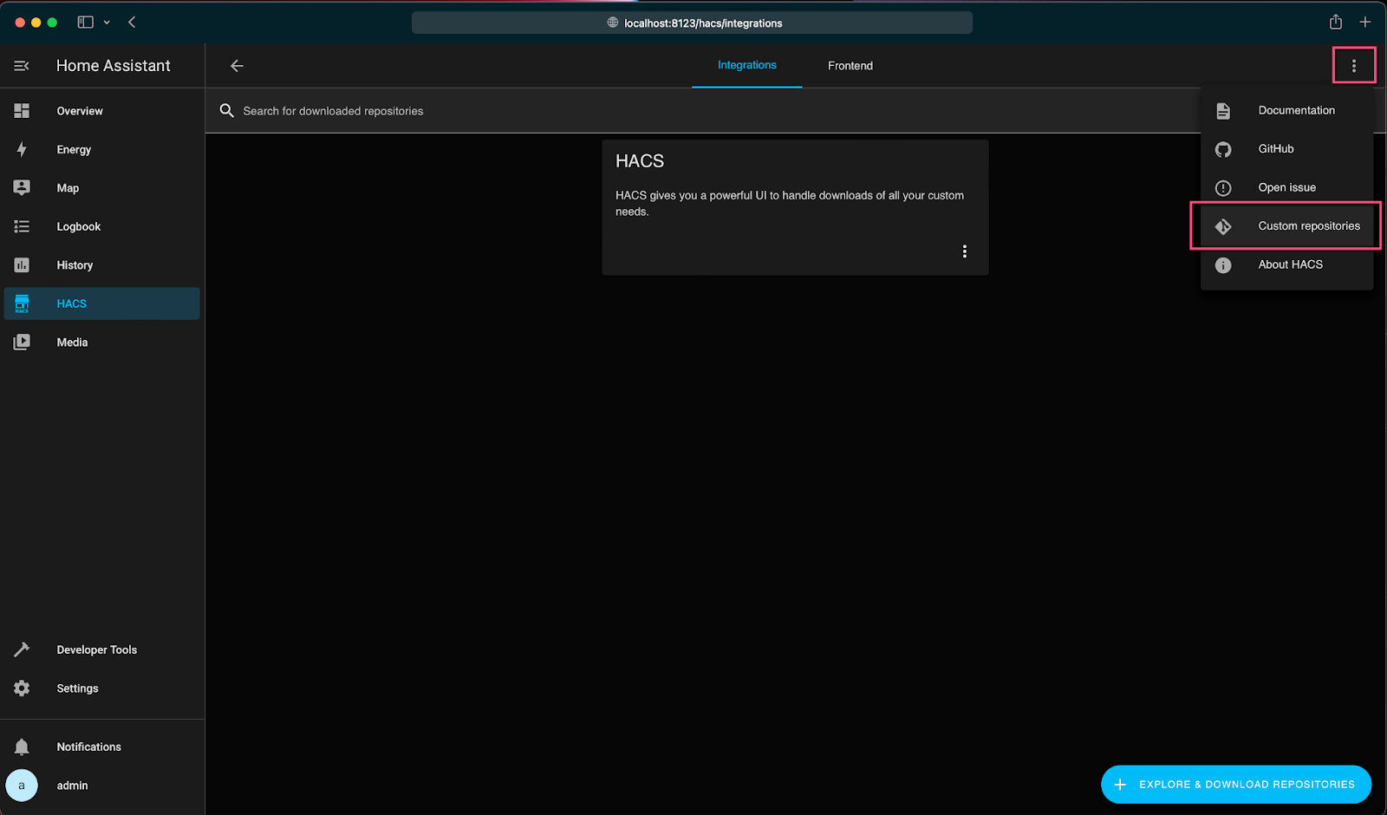Image resolution: width=1387 pixels, height=815 pixels.
Task: Click the Custom repositories git icon
Action: (1223, 226)
